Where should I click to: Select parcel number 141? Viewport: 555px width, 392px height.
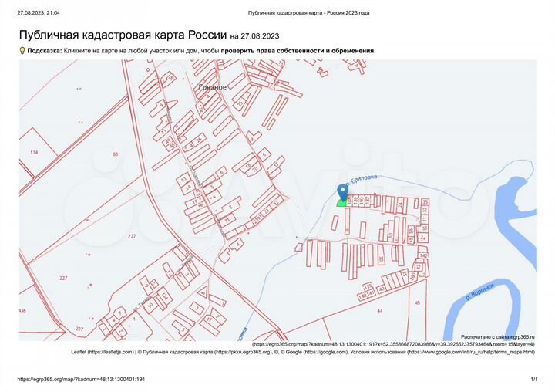coord(370,293)
